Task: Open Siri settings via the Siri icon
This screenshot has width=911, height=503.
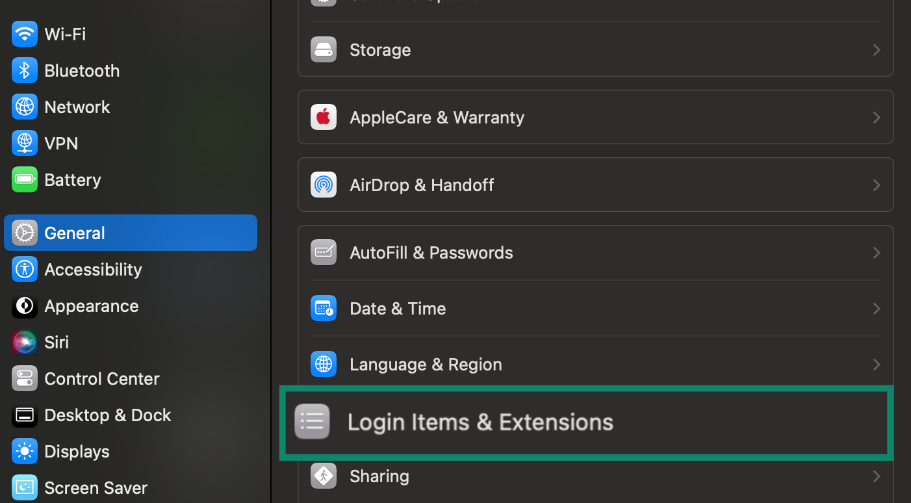Action: point(24,342)
